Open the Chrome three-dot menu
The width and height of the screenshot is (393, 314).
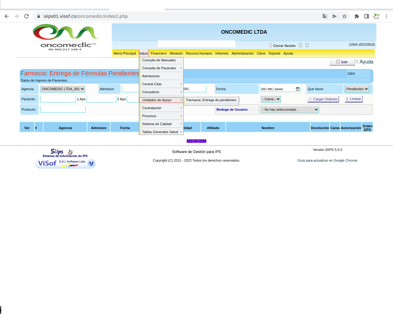[386, 16]
